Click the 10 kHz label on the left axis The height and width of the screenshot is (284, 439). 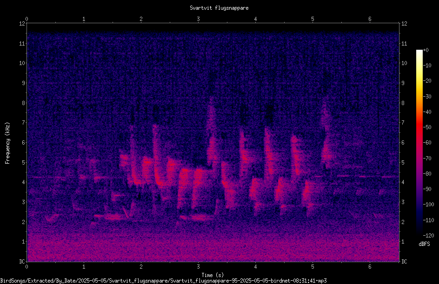(x=22, y=63)
